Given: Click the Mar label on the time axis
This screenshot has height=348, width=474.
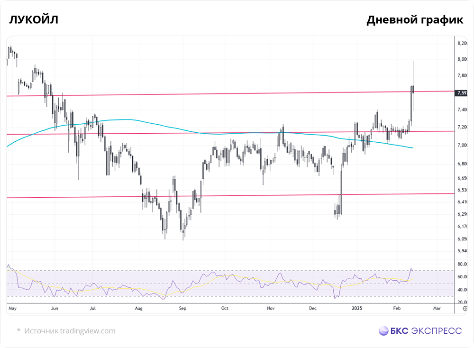Looking at the screenshot, I should point(437,308).
